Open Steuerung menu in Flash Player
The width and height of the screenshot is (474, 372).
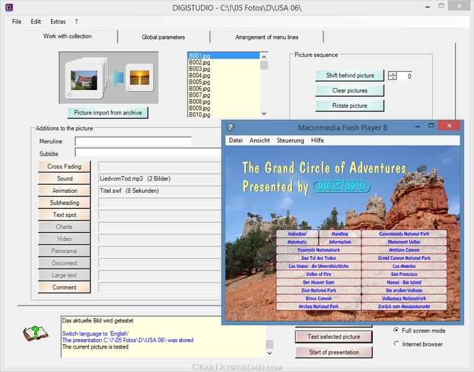pos(290,140)
